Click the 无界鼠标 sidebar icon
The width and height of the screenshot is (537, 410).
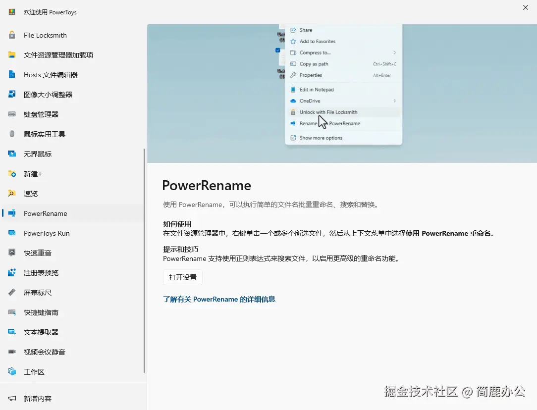[12, 154]
